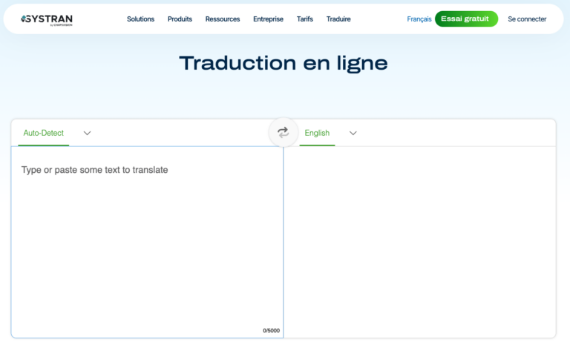570x345 pixels.
Task: Click the Traduction en ligne heading
Action: (x=284, y=63)
